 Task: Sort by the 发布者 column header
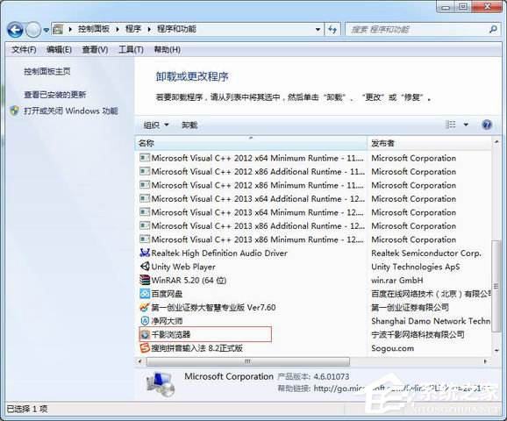(x=429, y=143)
